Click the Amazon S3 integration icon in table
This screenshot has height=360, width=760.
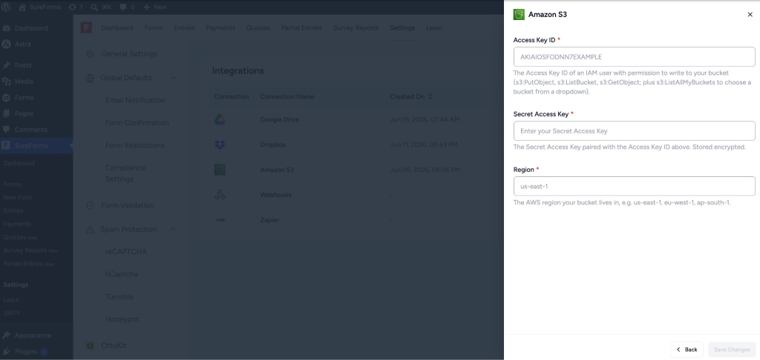point(220,170)
